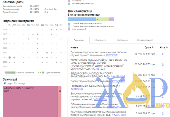Click sum 61 066 962.76 грн

[x=145, y=64]
